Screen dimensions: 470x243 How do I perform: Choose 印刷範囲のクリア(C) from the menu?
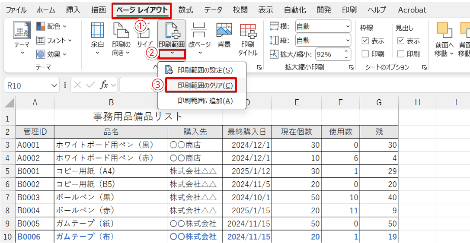202,85
